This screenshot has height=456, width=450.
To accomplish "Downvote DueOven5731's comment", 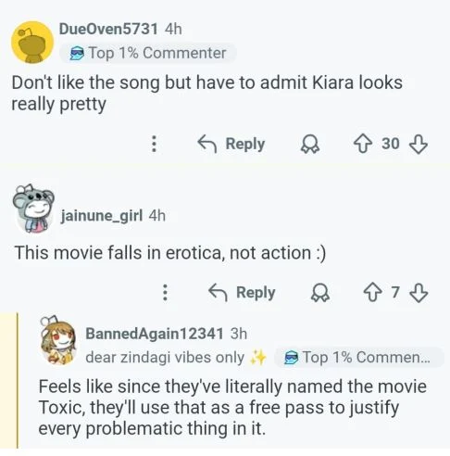I will coord(419,145).
